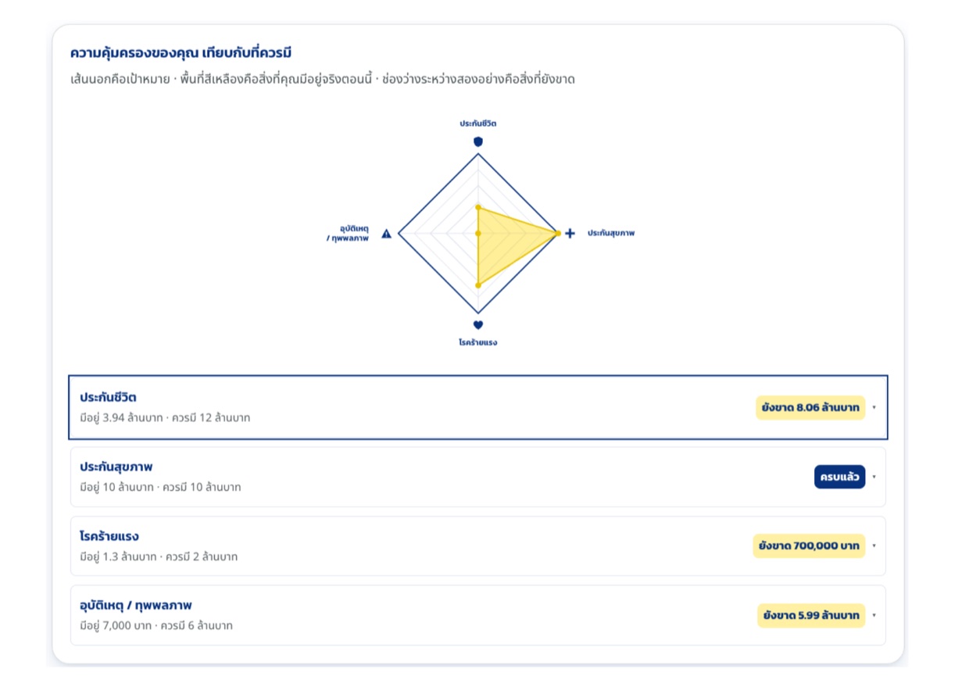Select the yellow data point on โรคร้ายแรง axis

[x=478, y=285]
